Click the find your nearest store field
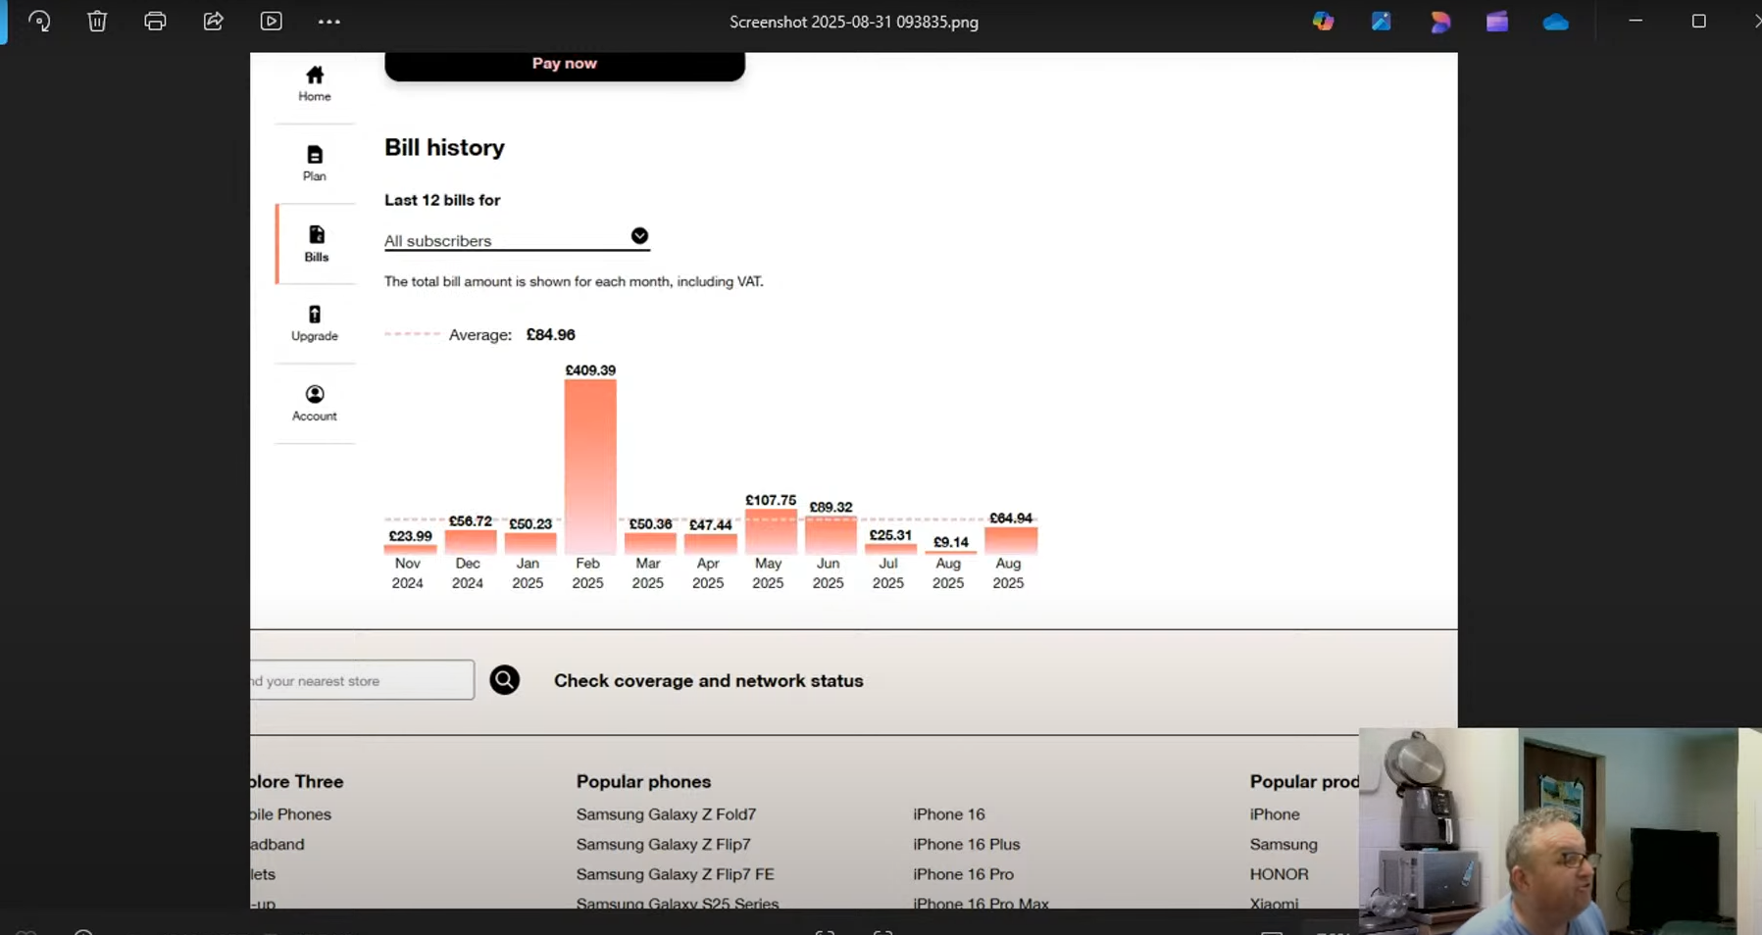1762x935 pixels. 362,680
